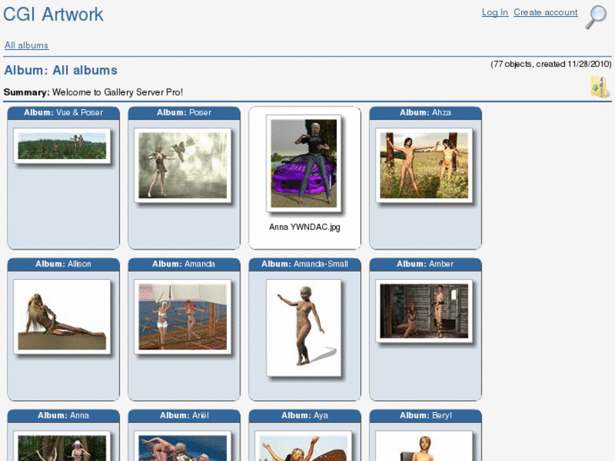Open the Amanda-Small album thumbnail
615x461 pixels.
coord(304,328)
